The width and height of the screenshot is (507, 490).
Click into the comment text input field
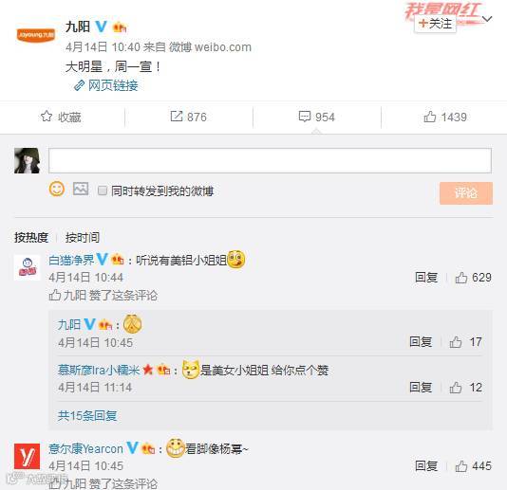click(x=270, y=160)
